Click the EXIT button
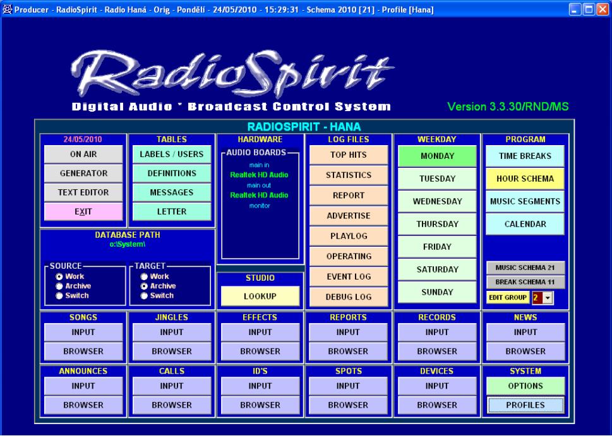 (x=83, y=211)
